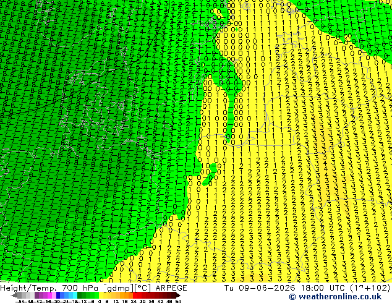Select the cyan swatch in color legend
Screen dimensions: 392x303
[x=75, y=295]
